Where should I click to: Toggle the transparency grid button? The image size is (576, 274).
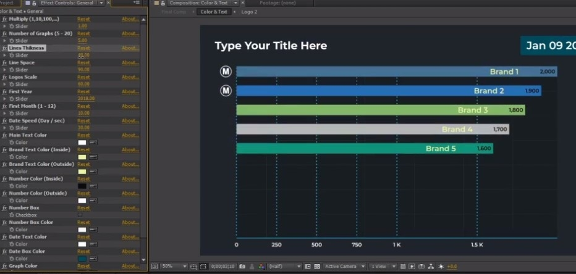click(317, 267)
